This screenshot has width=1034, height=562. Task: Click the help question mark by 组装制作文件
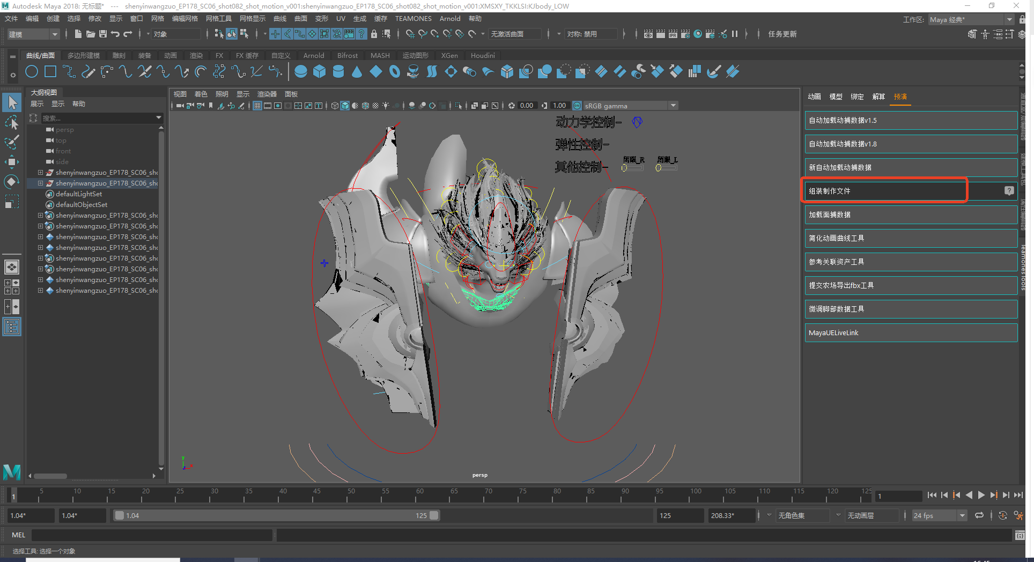(x=1009, y=191)
